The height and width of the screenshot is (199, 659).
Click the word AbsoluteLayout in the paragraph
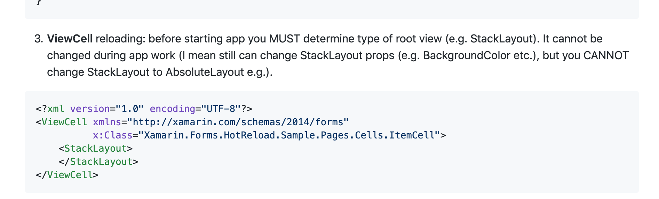[205, 72]
